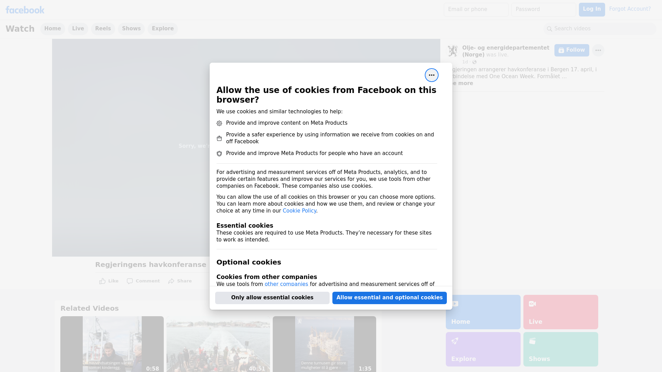Open the Cookie Policy link
Image resolution: width=662 pixels, height=372 pixels.
299,211
